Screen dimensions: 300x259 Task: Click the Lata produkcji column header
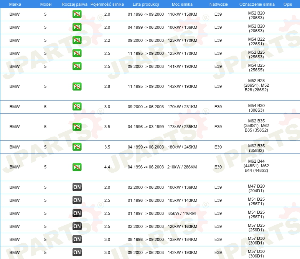(x=145, y=4)
